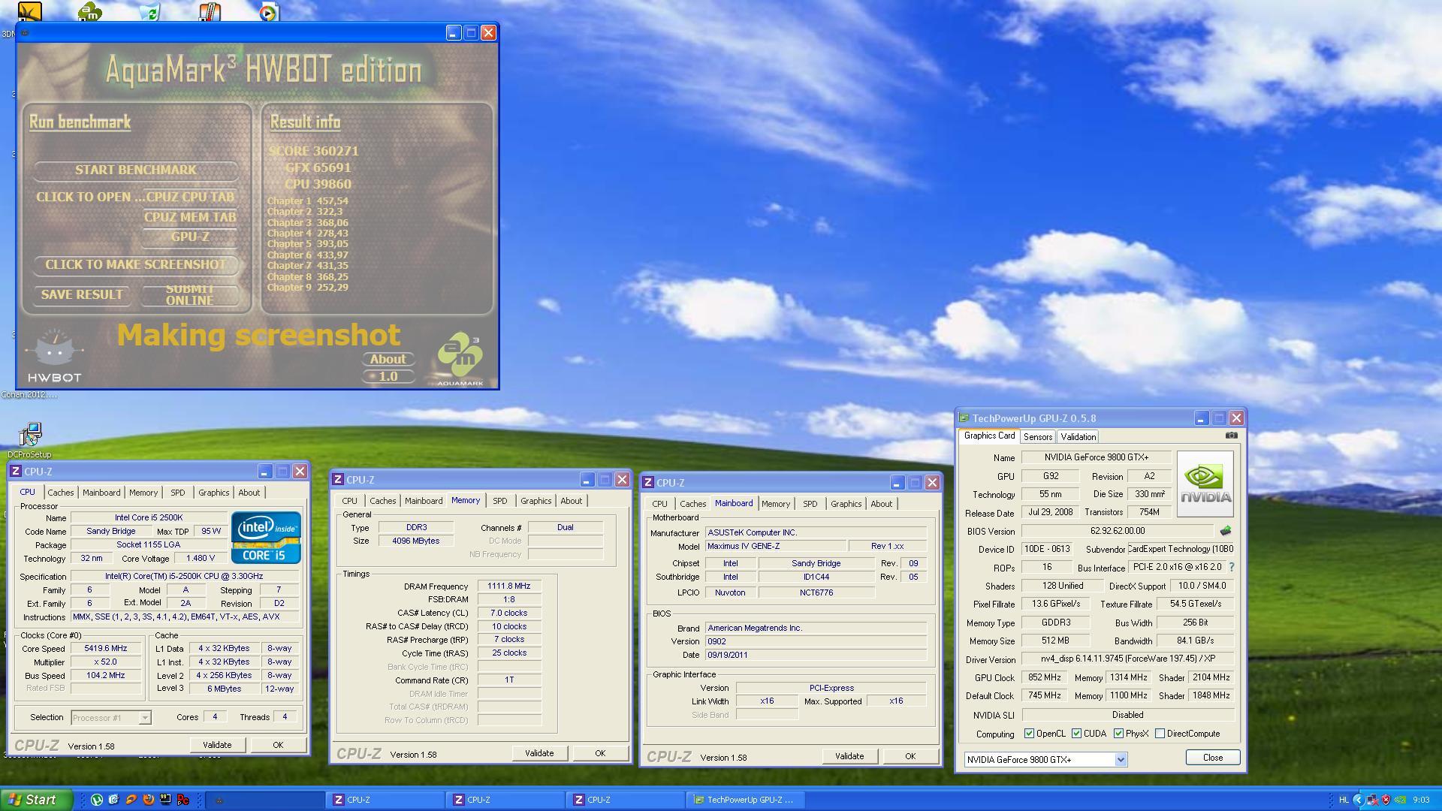Click Validate in the CPU-Z mainboard window
Viewport: 1442px width, 811px height.
tap(849, 756)
